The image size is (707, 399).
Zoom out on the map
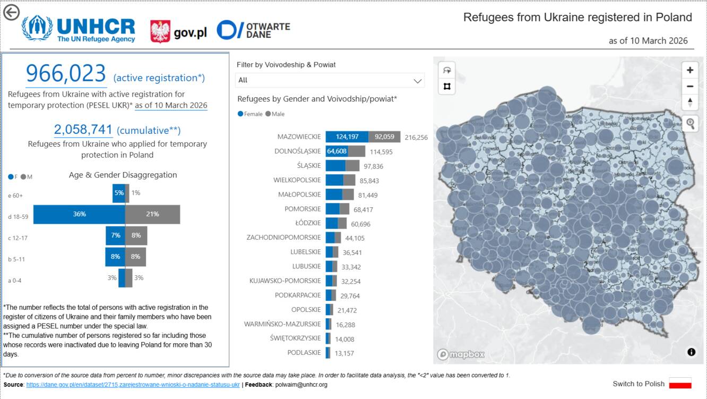point(689,86)
